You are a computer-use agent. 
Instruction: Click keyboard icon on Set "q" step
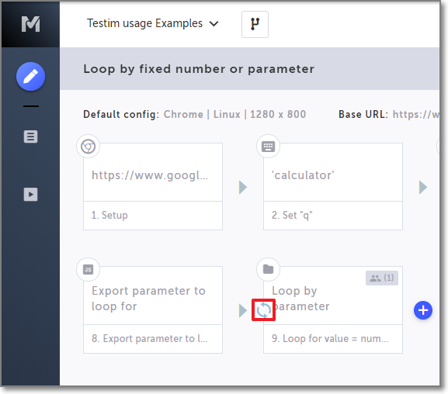268,147
